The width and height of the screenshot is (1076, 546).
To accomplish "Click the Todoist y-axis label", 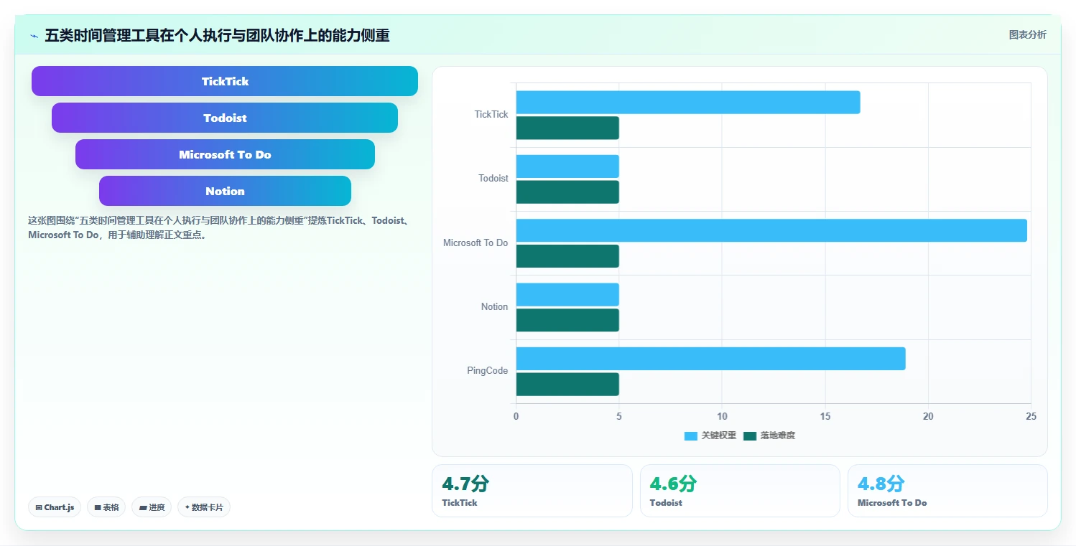I will pos(493,179).
